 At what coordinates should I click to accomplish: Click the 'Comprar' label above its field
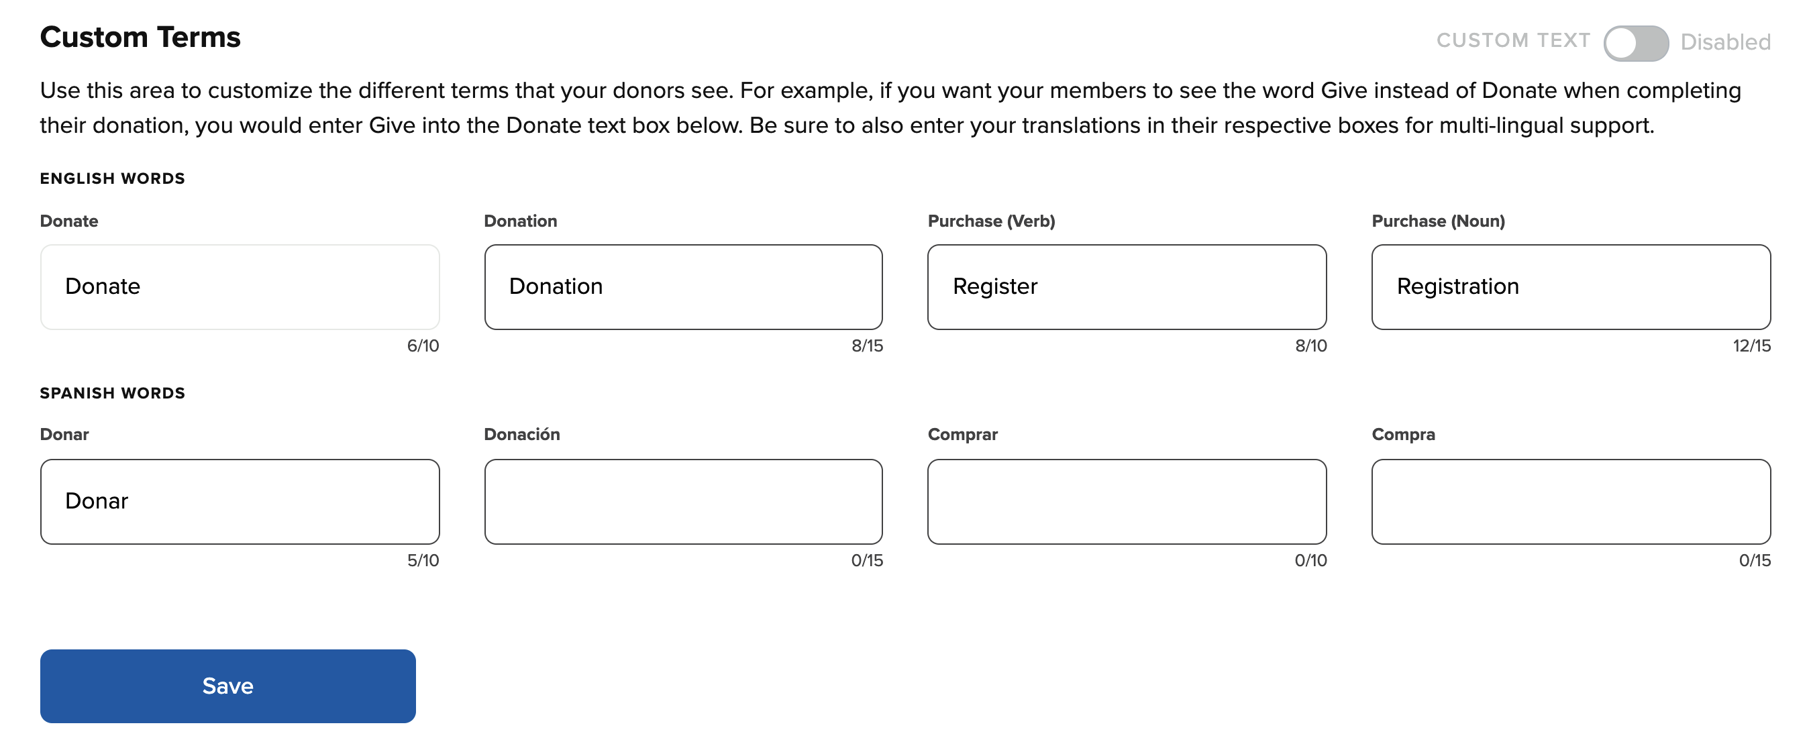pyautogui.click(x=962, y=435)
